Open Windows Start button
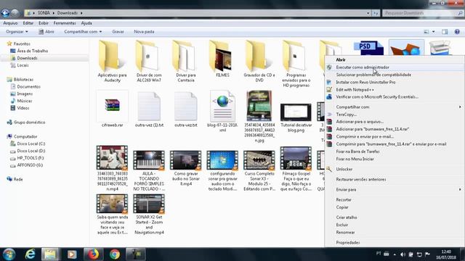 coord(9,254)
